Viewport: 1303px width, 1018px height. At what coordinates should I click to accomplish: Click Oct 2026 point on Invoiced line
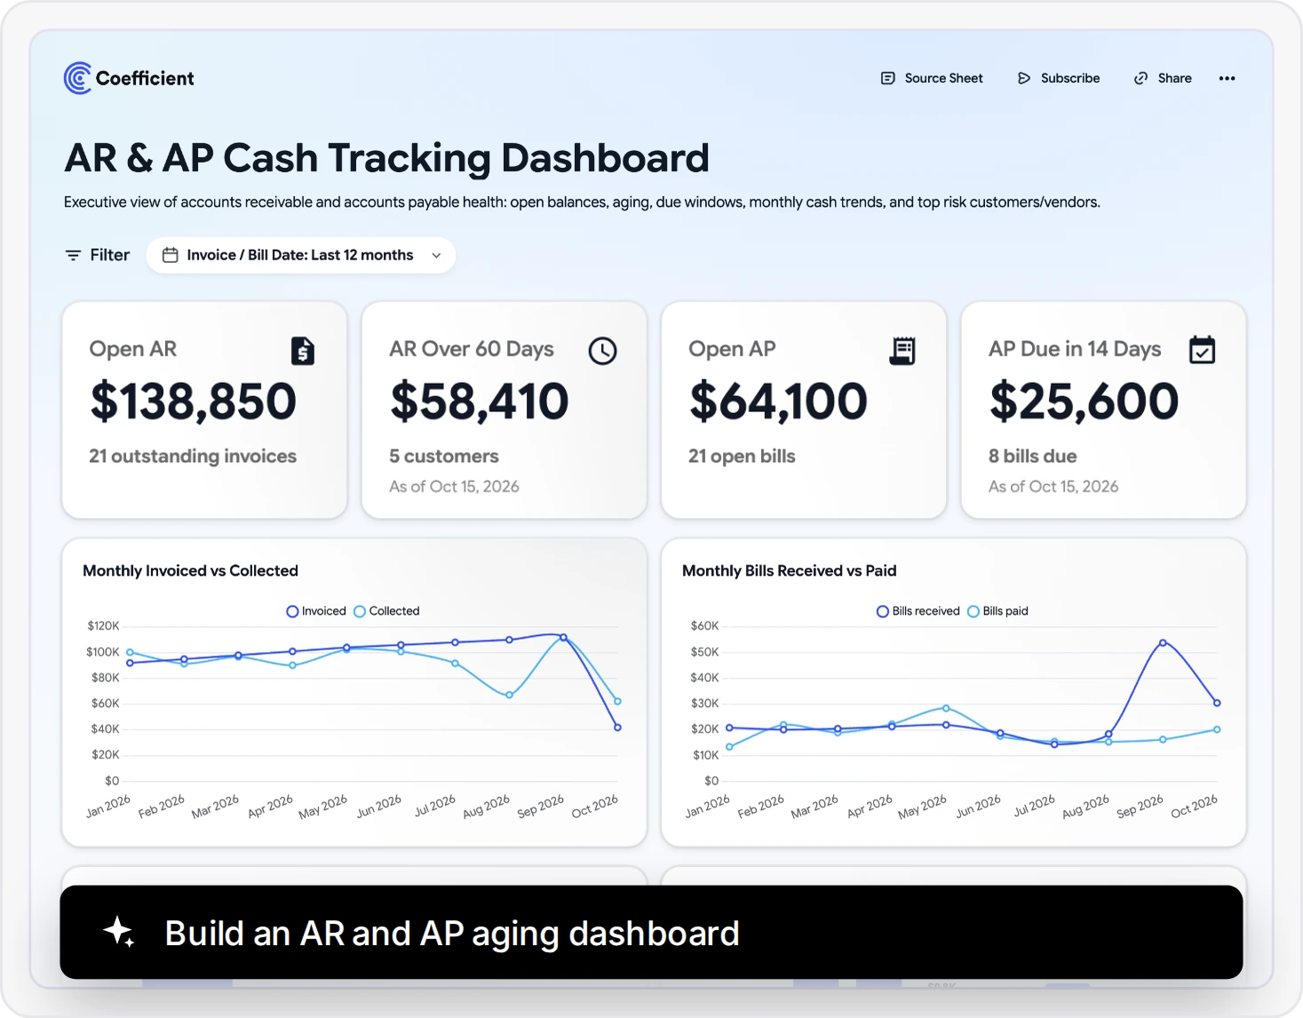tap(617, 728)
